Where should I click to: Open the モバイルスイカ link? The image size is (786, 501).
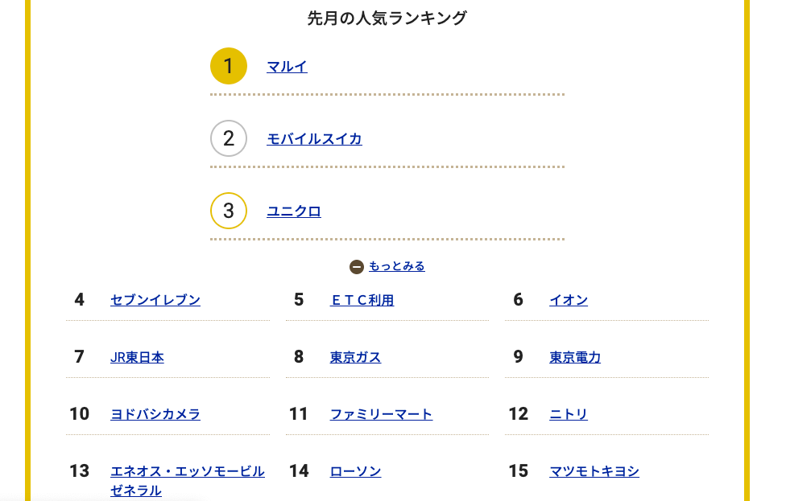point(314,139)
